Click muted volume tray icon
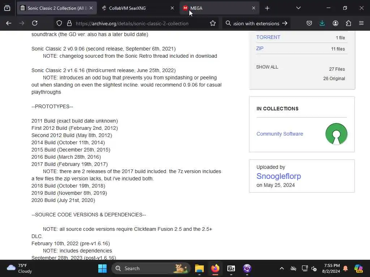This screenshot has width=370, height=277. click(x=314, y=268)
